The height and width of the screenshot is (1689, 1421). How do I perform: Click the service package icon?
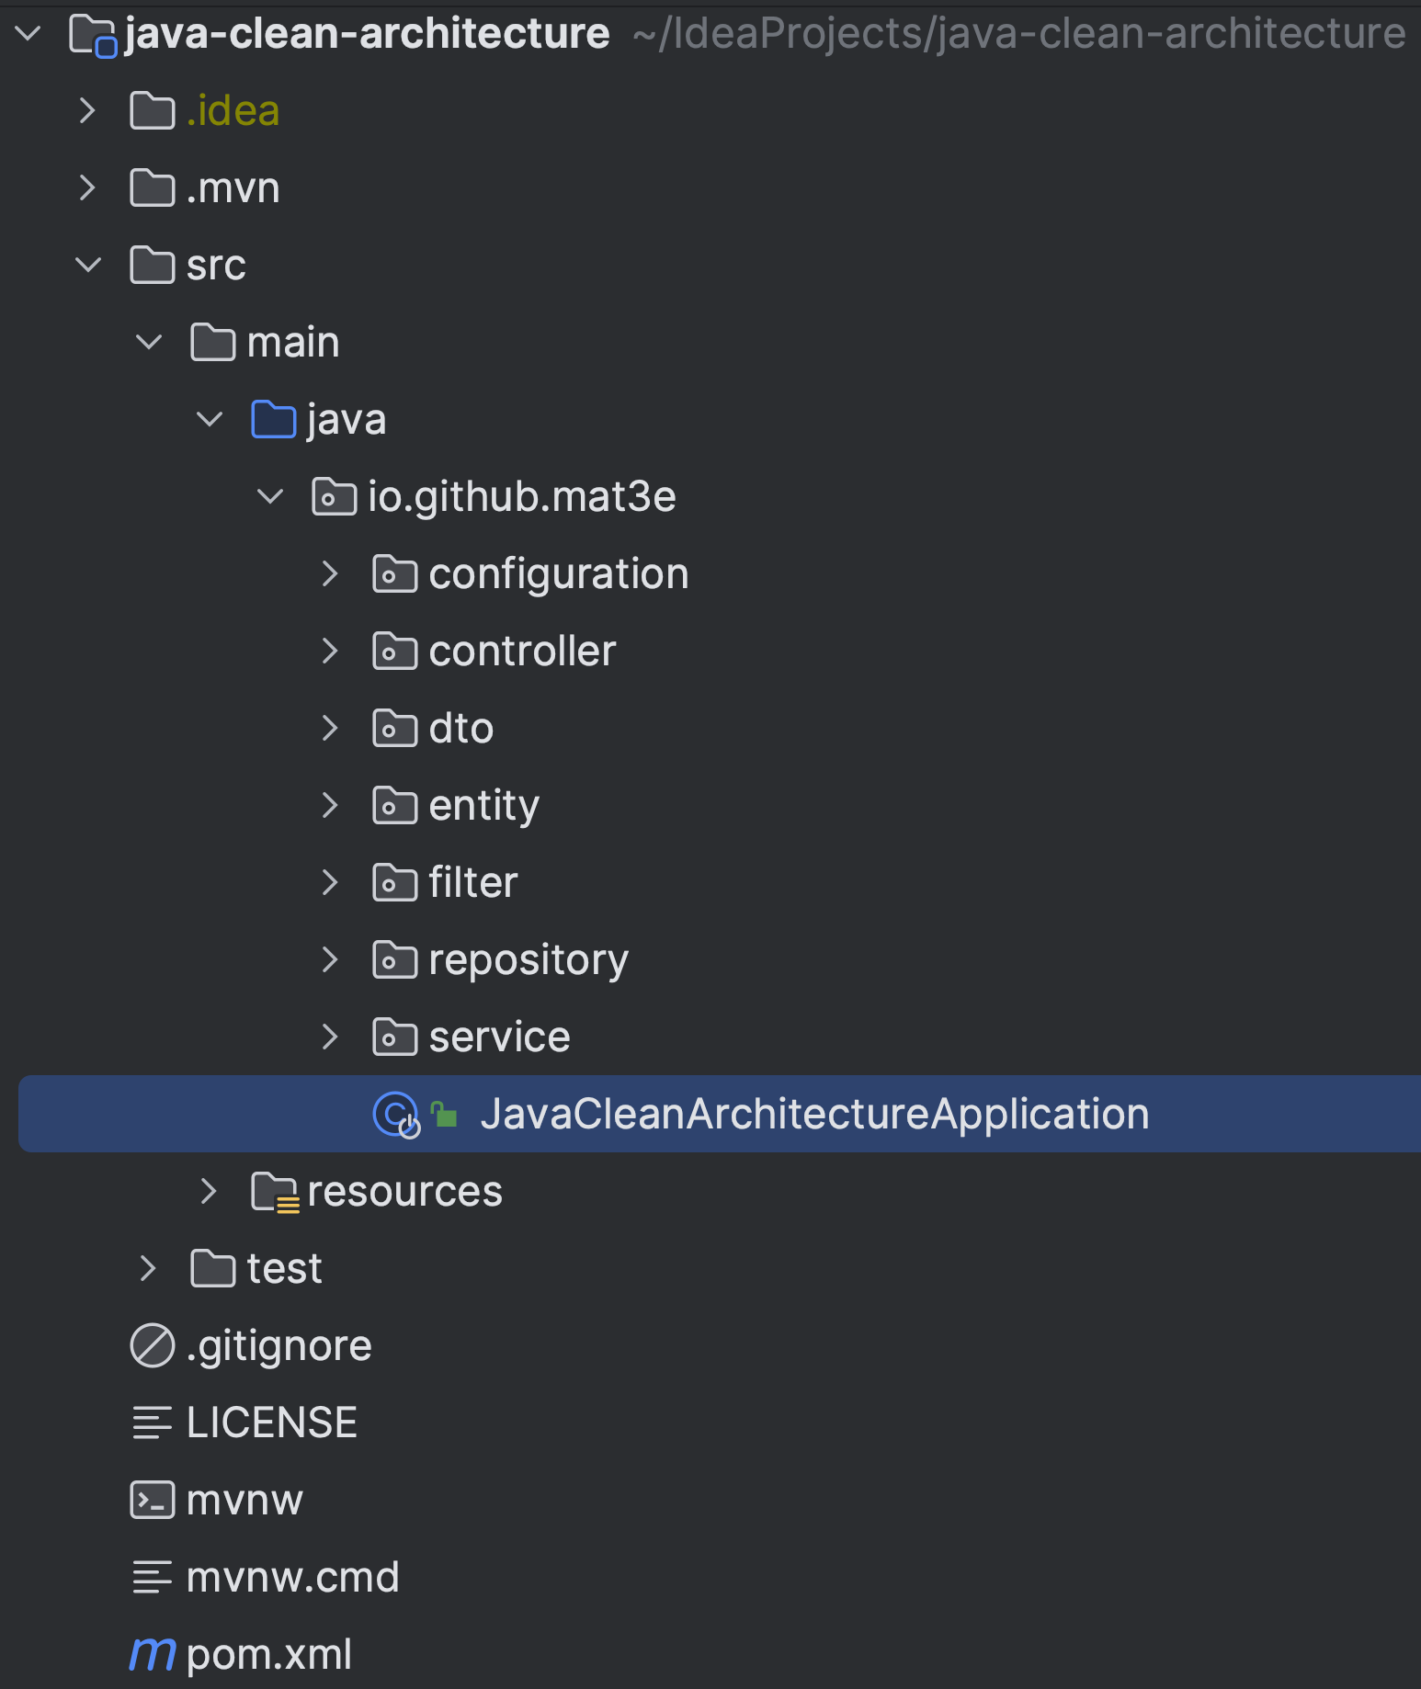point(395,1037)
